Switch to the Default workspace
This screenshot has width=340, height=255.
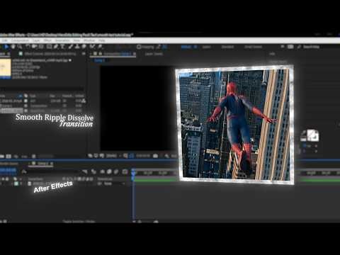186,47
